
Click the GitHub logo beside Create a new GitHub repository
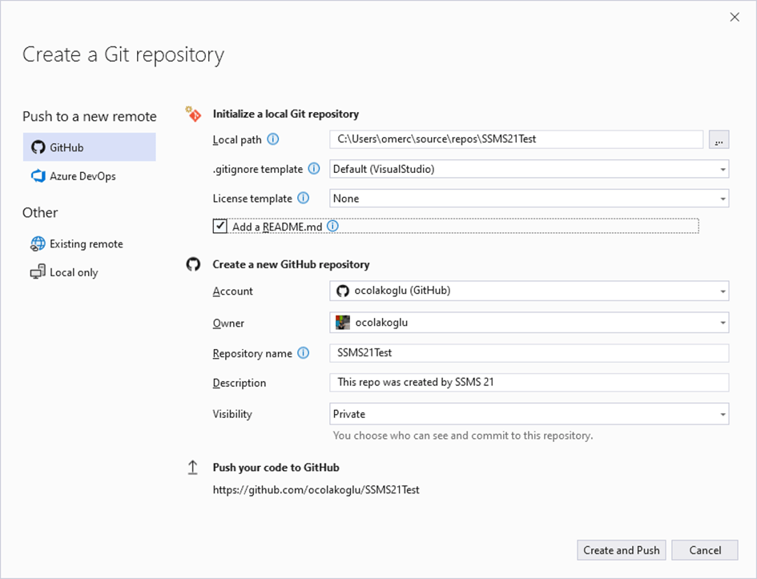tap(193, 263)
